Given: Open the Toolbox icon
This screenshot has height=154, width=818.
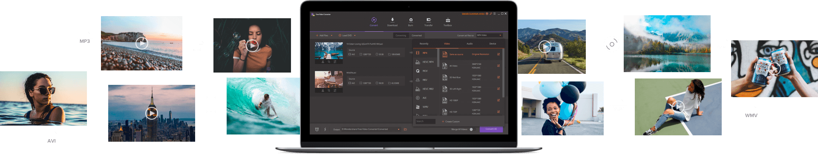Looking at the screenshot, I should [x=448, y=20].
